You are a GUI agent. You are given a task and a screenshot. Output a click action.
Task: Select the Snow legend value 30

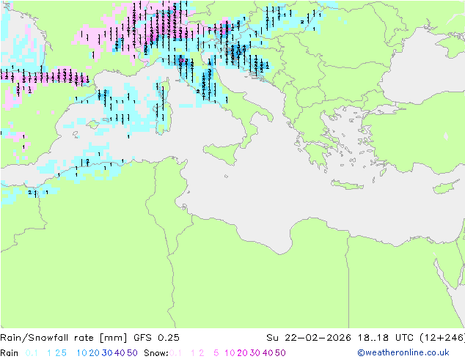click(x=255, y=353)
